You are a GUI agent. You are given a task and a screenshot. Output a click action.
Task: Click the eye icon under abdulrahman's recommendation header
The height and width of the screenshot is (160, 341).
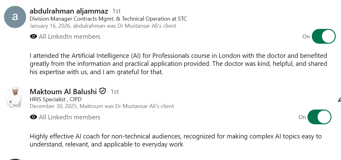[33, 37]
